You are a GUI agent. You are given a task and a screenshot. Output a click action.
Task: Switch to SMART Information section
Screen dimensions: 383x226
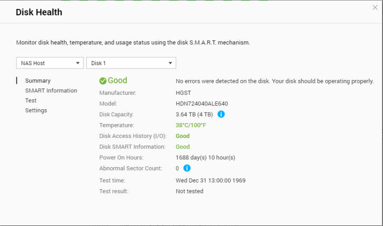coord(51,90)
